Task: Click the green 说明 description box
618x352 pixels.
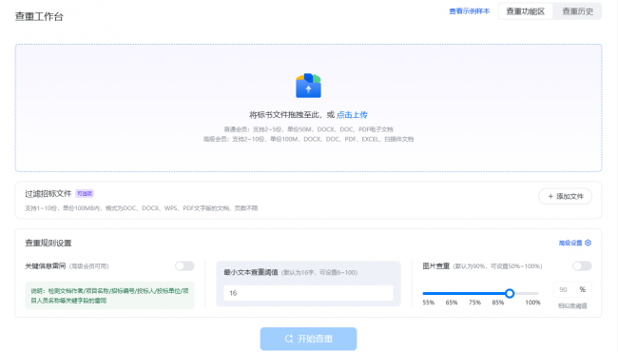Action: 109,295
